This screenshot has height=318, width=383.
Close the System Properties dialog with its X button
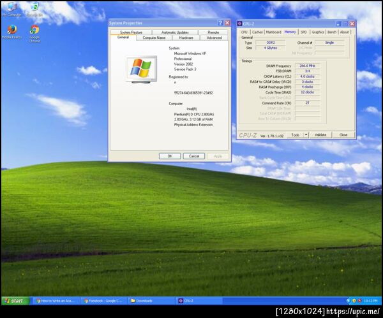(227, 23)
